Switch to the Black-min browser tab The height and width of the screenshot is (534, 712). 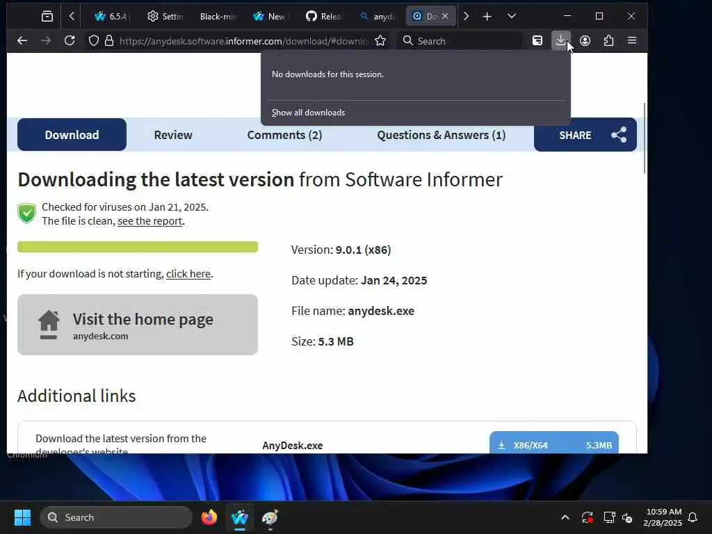pos(218,17)
